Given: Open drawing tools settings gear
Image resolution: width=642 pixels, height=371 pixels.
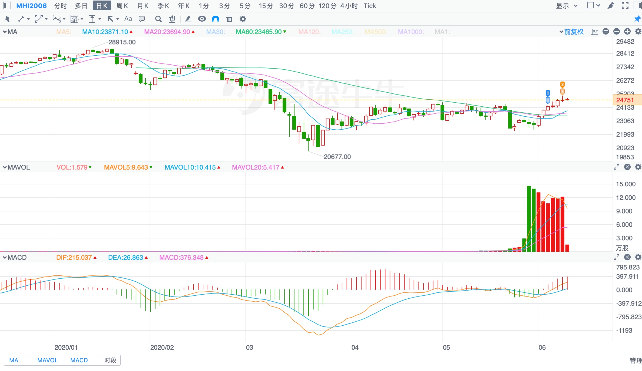Looking at the screenshot, I should click(243, 19).
